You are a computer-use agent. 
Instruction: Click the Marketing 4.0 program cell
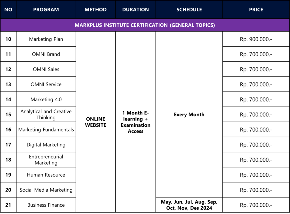point(46,99)
